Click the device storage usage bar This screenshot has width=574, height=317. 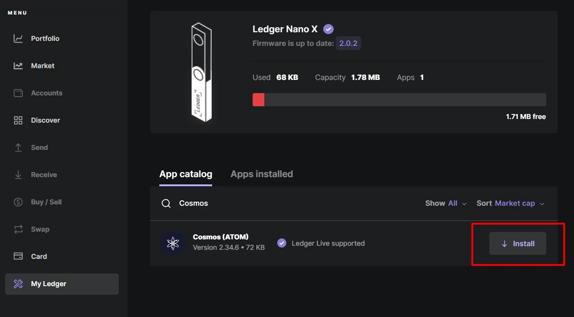(399, 99)
